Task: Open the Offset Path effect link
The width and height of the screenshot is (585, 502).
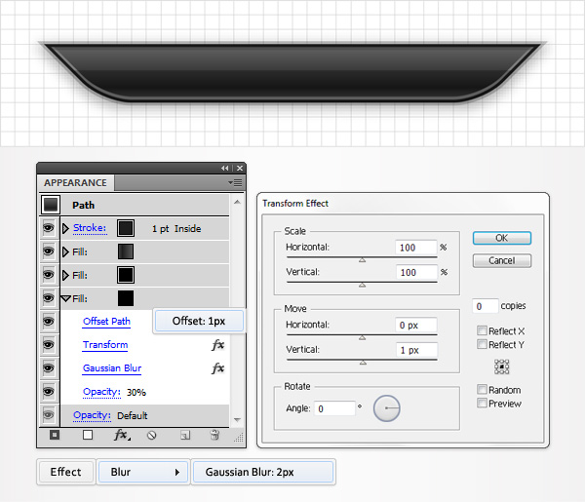Action: [106, 322]
